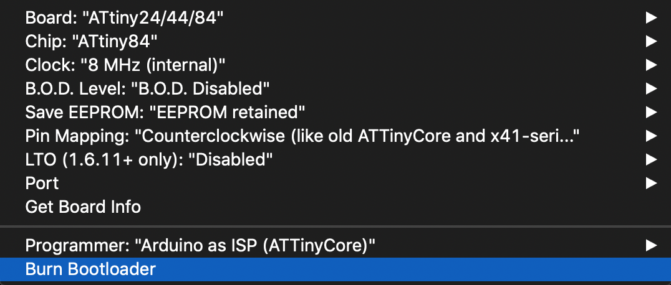Open the Port menu item
Screen dimensions: 671x285
click(x=42, y=183)
